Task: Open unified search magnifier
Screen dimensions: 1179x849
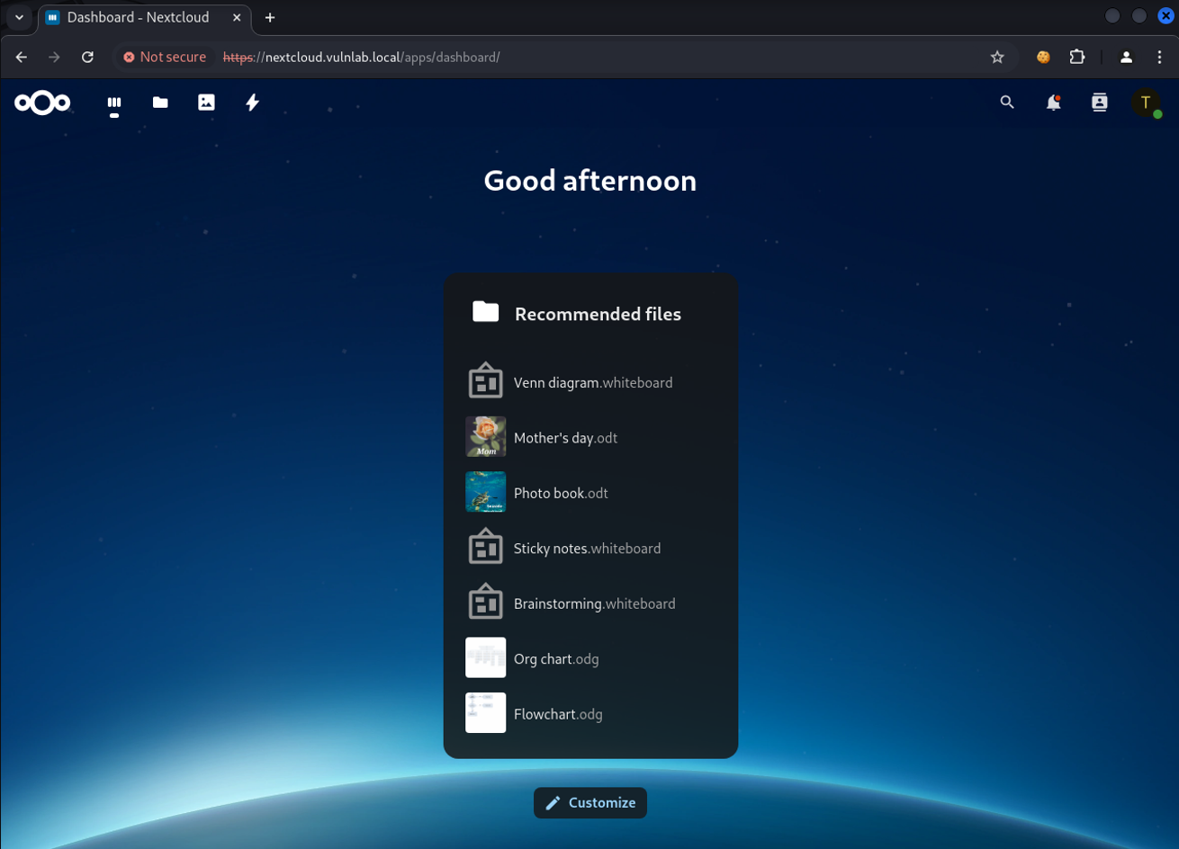Action: [x=1007, y=103]
